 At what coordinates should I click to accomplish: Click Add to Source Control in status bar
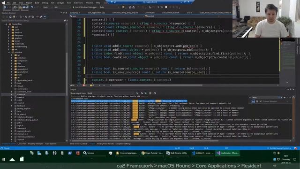click(x=279, y=148)
